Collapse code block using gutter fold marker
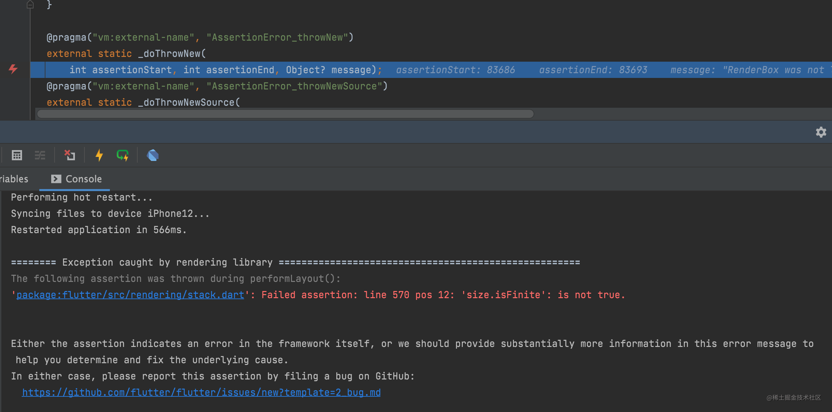This screenshot has width=832, height=412. tap(30, 5)
